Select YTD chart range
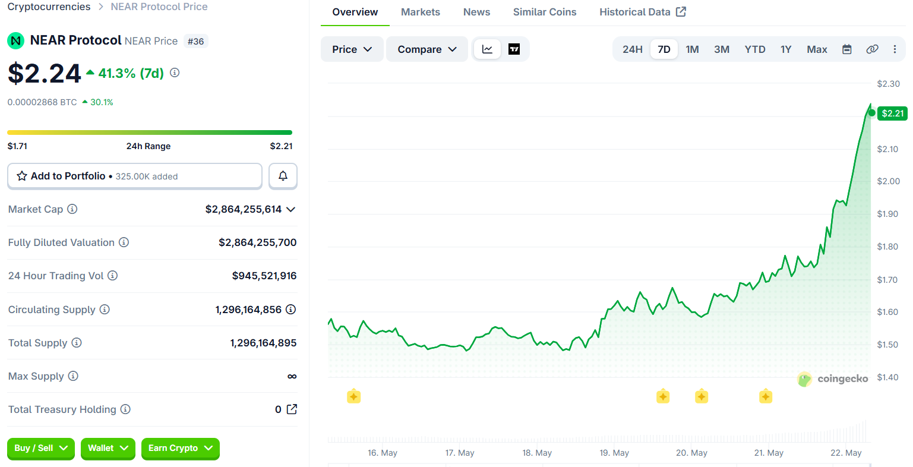 [x=755, y=49]
